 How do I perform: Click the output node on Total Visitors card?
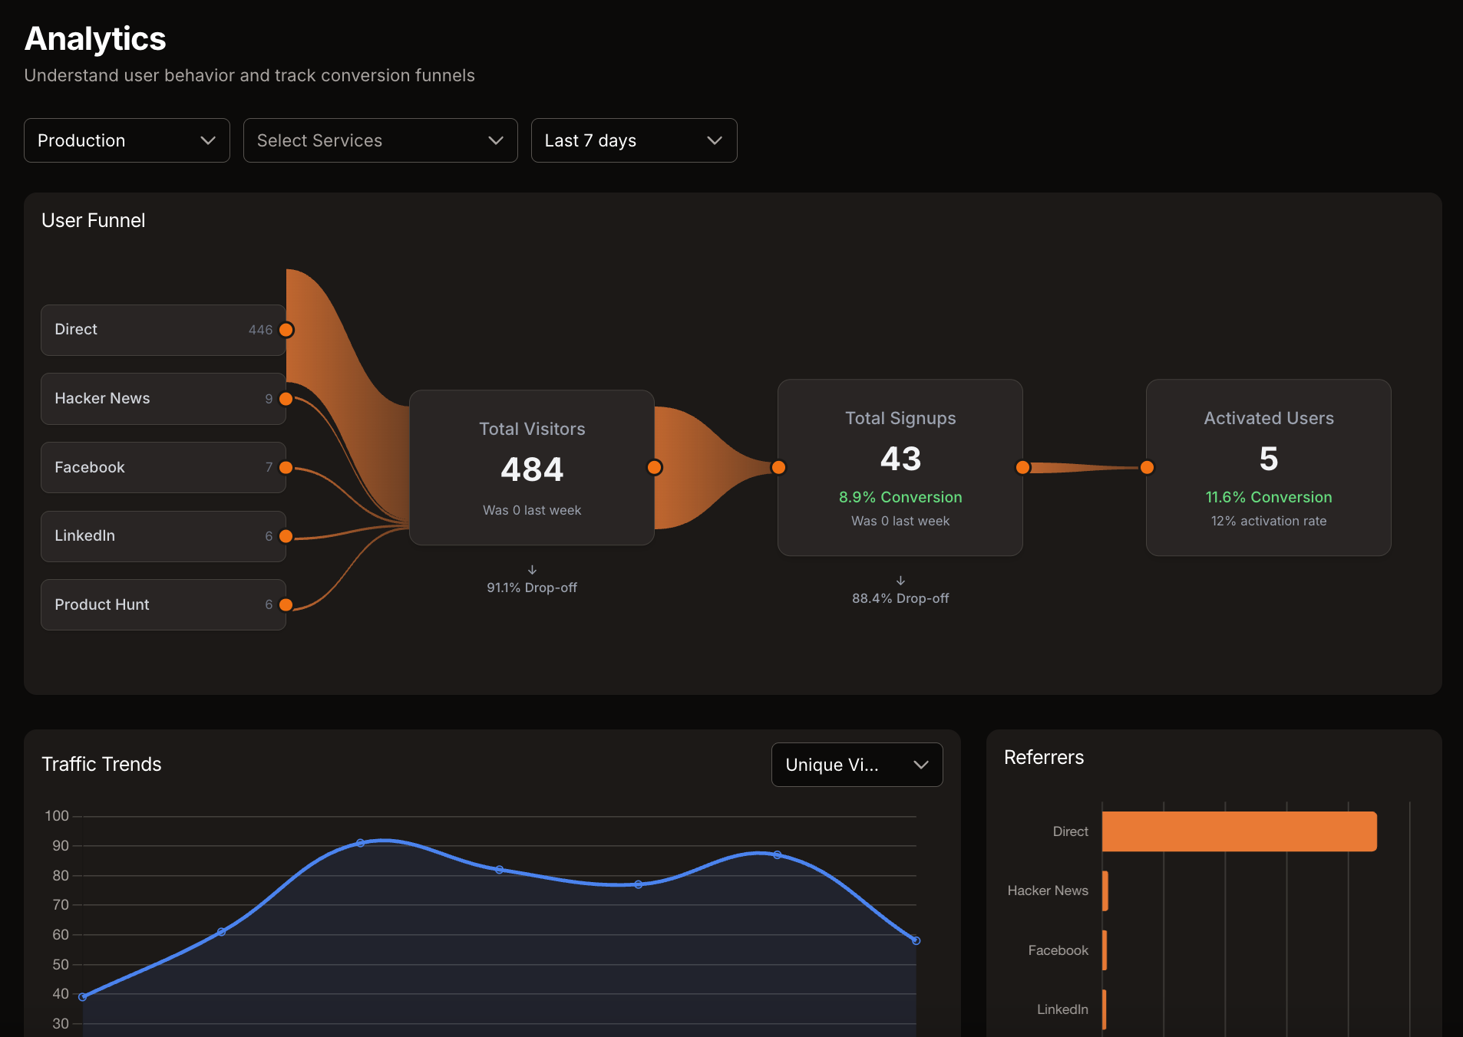[655, 466]
